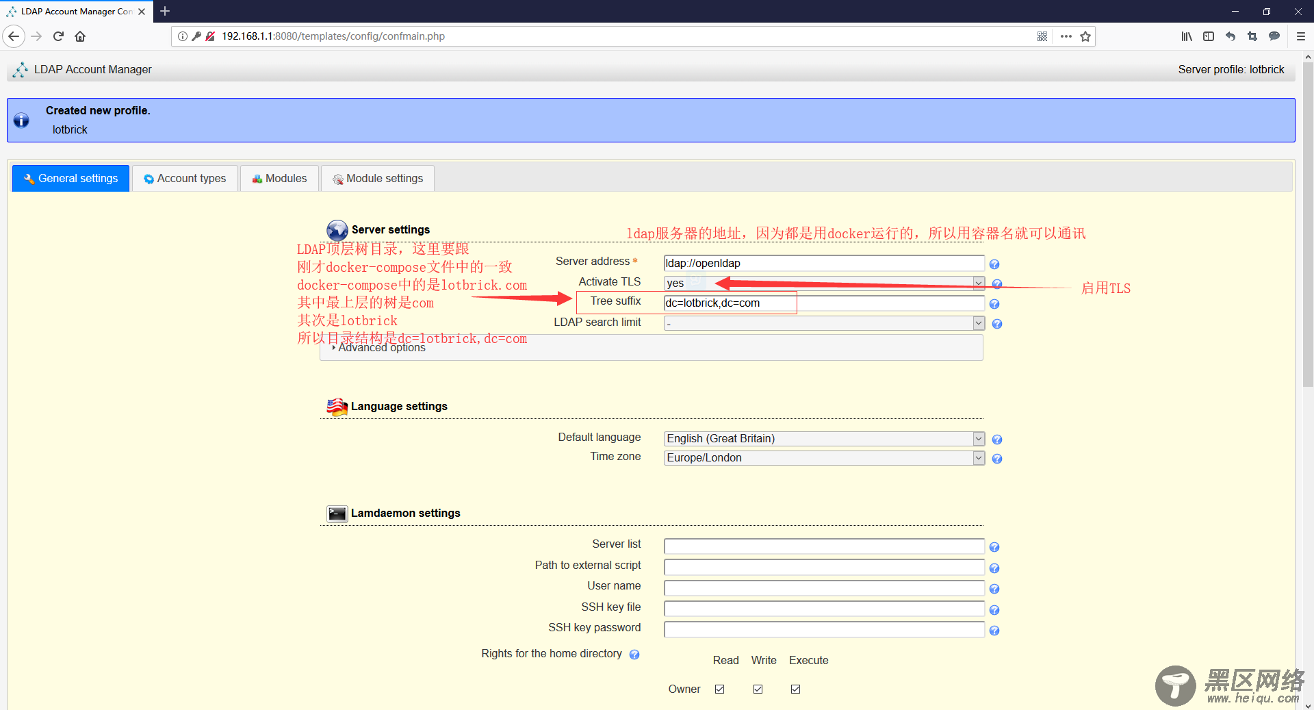The image size is (1314, 710).
Task: Click the scrollbar down arrow
Action: 1308,705
